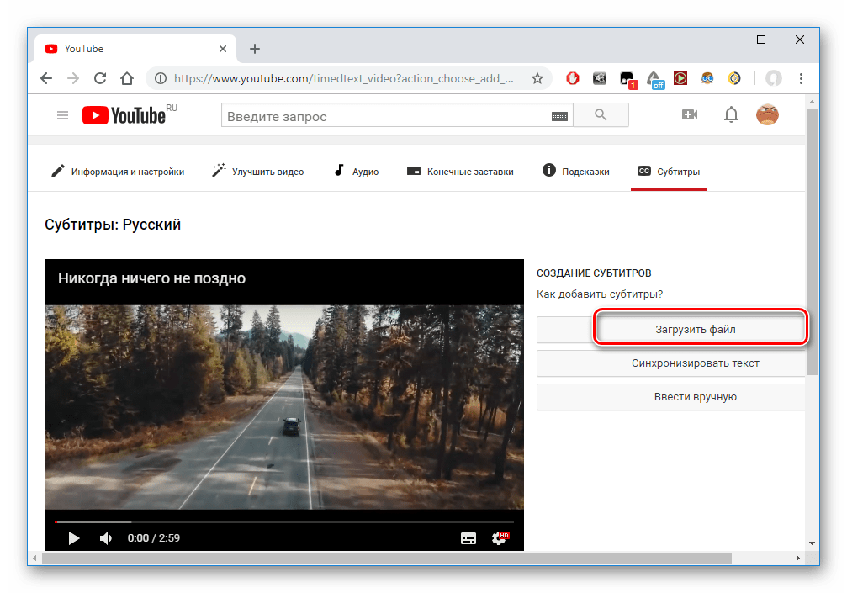The height and width of the screenshot is (593, 847).
Task: Open a new browser tab with plus
Action: [254, 49]
